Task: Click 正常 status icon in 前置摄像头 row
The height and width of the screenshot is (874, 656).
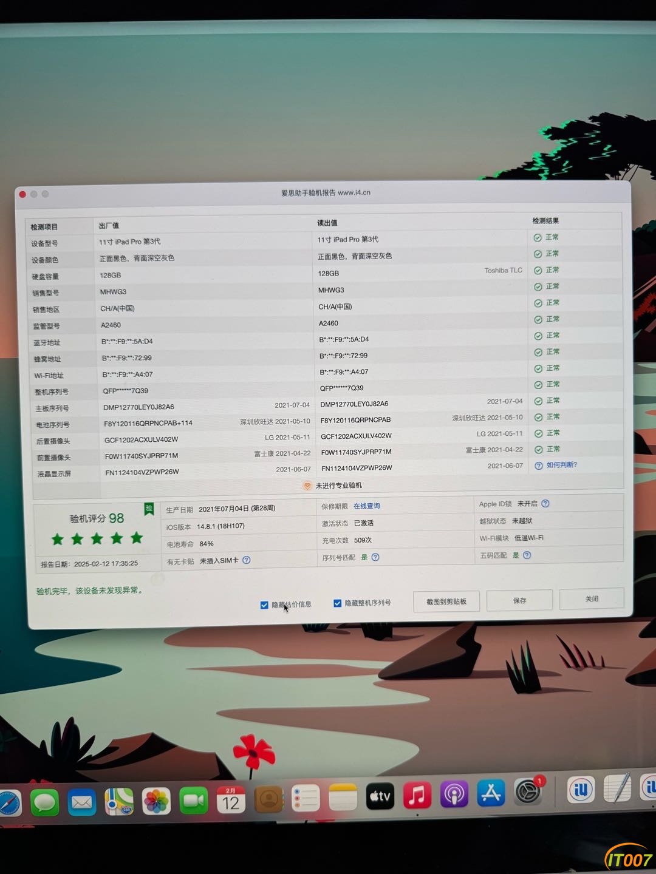Action: click(x=538, y=450)
